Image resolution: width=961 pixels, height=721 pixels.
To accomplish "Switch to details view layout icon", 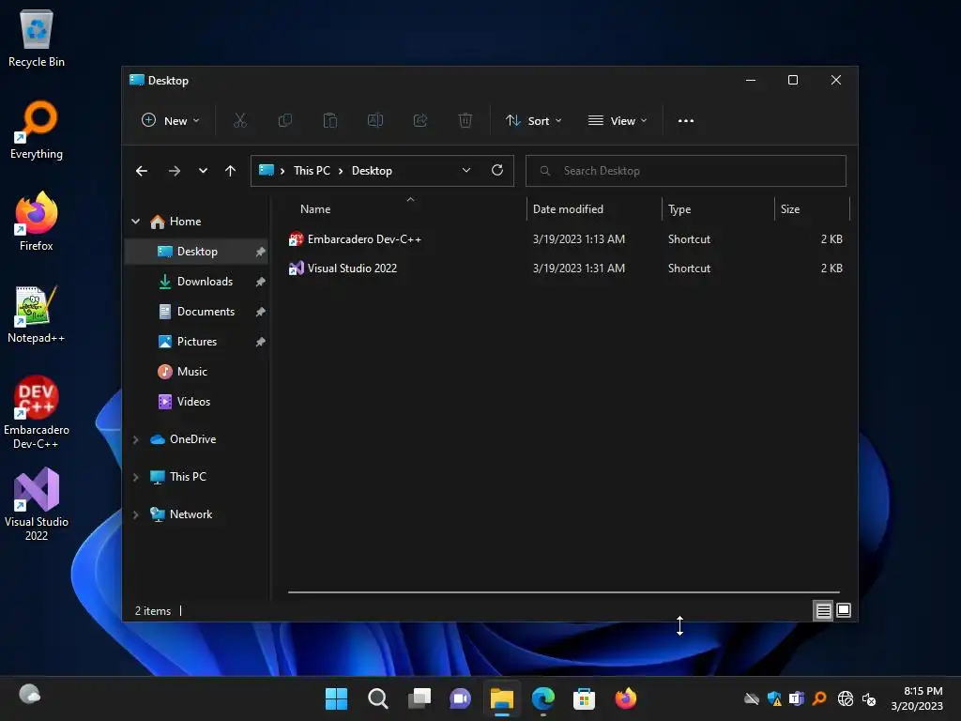I will 823,610.
